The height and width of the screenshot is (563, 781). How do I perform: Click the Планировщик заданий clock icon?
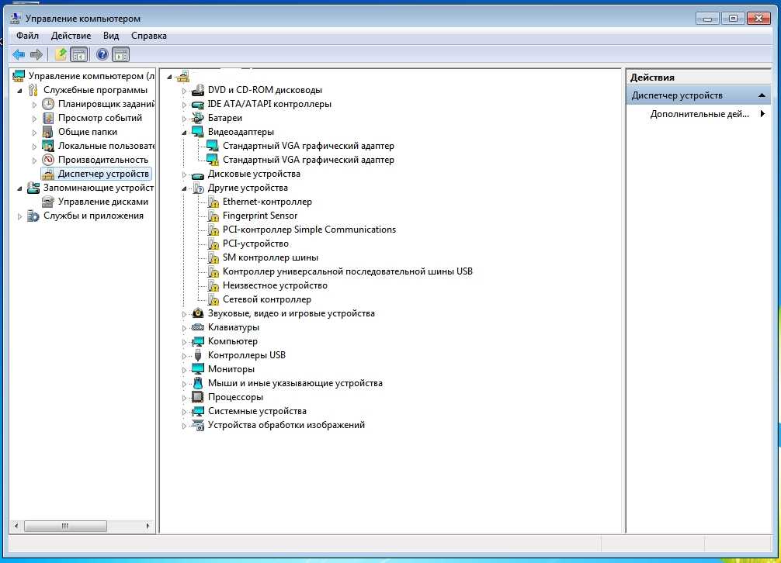click(x=48, y=104)
